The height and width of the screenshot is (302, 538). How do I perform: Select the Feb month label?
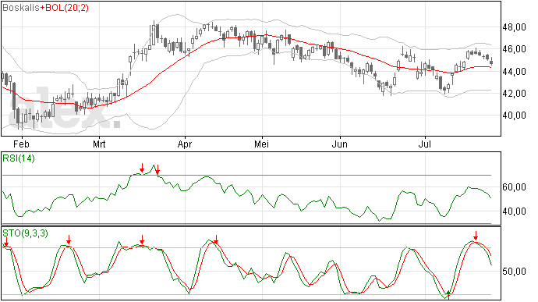(x=22, y=144)
